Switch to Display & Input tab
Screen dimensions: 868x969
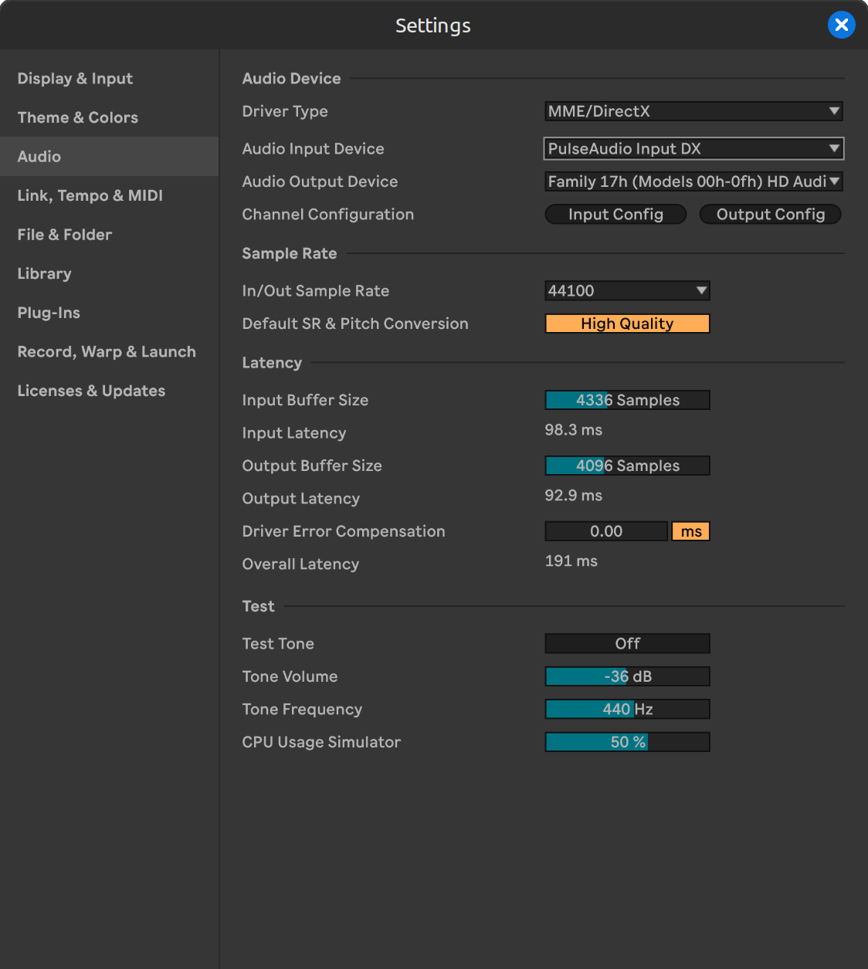[75, 79]
